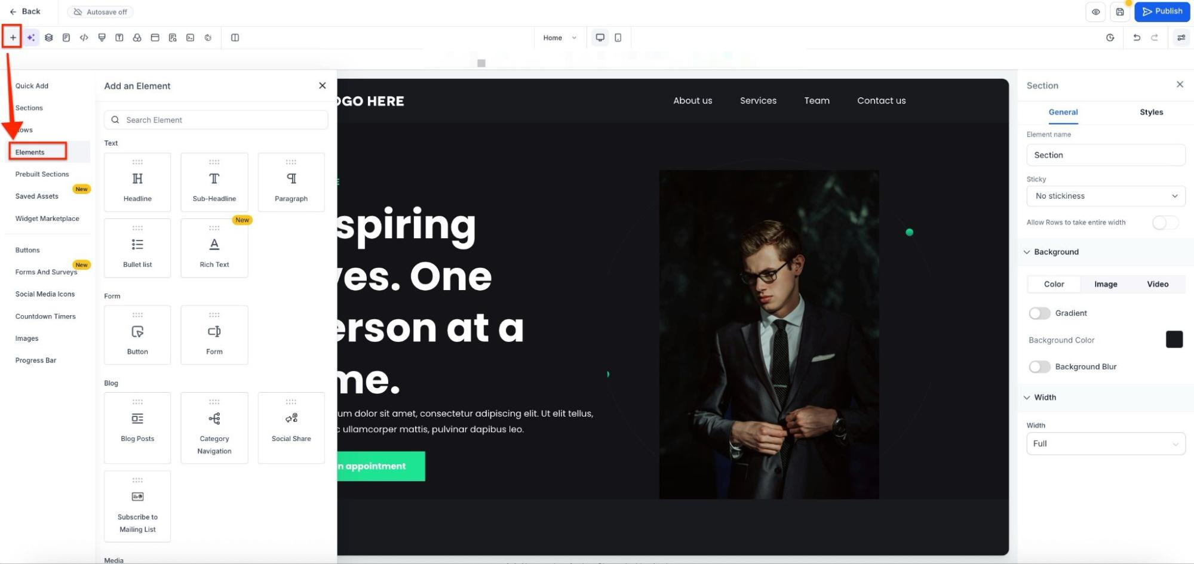This screenshot has width=1194, height=564.
Task: Enable Background Blur toggle
Action: click(x=1039, y=366)
